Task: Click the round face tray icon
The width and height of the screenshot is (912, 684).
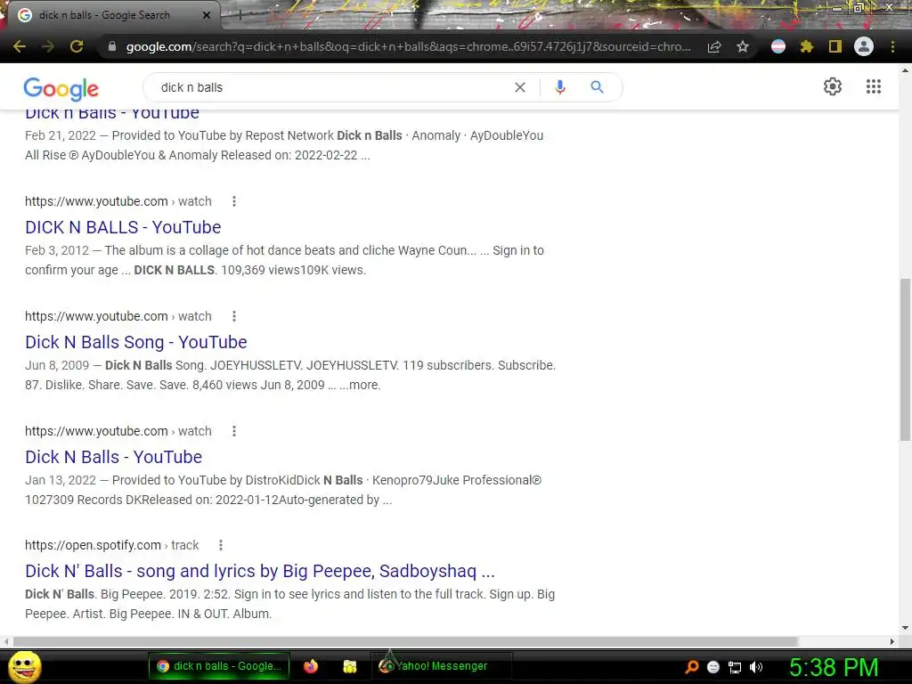Action: click(x=713, y=667)
